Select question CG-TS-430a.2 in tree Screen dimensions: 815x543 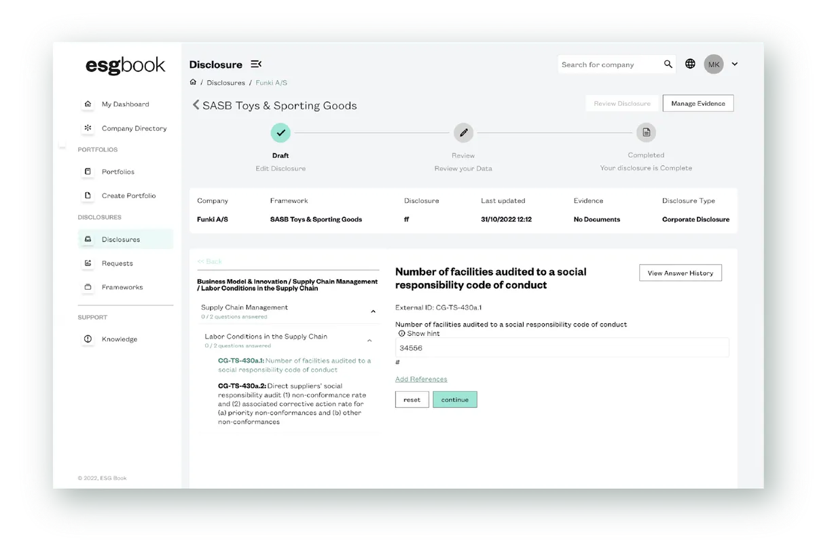292,404
